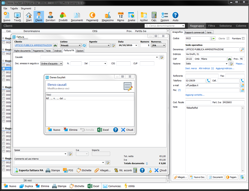
Task: Open the Archivi folder icon
Action: click(144, 17)
